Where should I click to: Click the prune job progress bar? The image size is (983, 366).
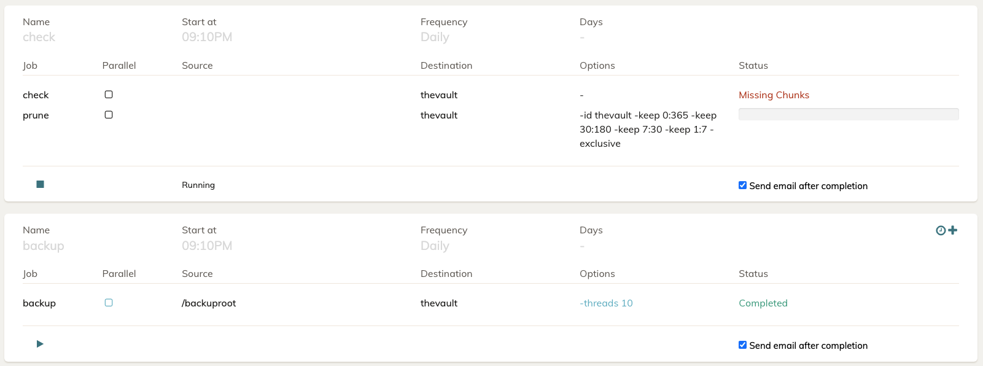pyautogui.click(x=849, y=114)
